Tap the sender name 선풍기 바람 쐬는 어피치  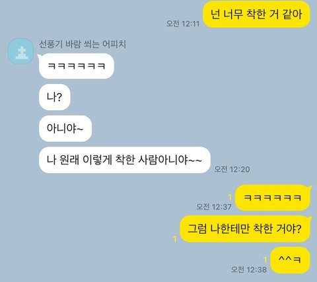pyautogui.click(x=83, y=44)
